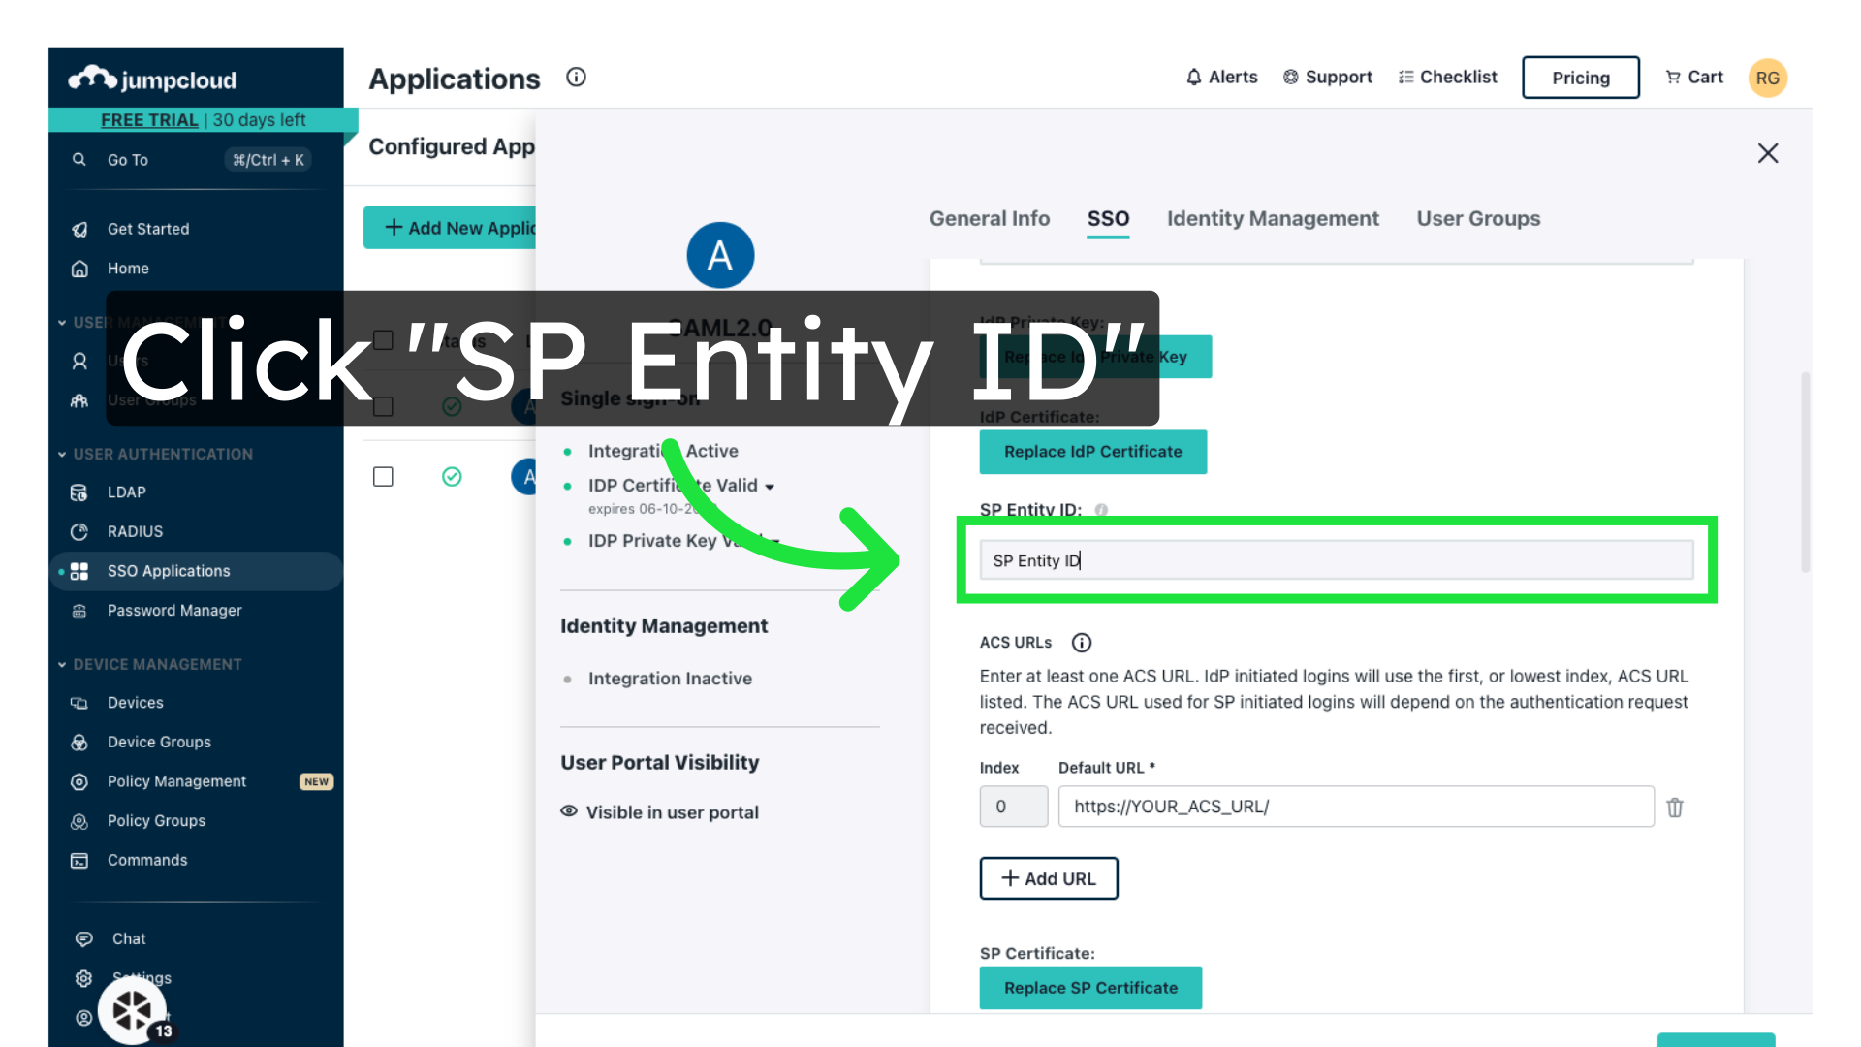Image resolution: width=1861 pixels, height=1047 pixels.
Task: Open the Alerts bell icon
Action: click(1194, 78)
